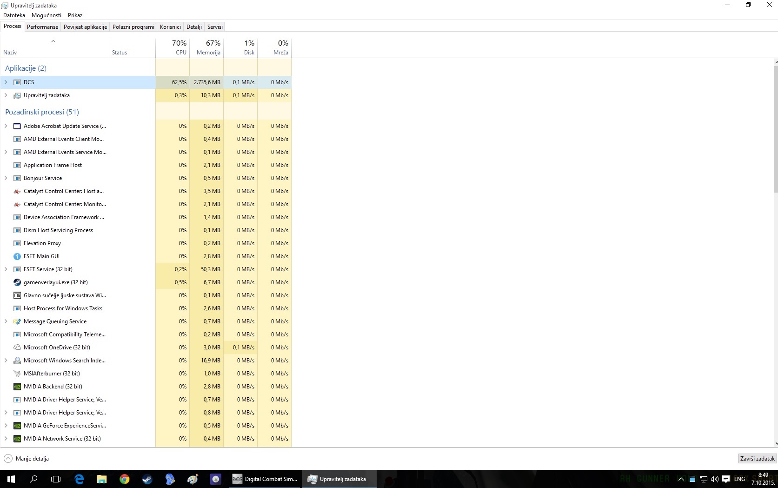Open Steam from the taskbar

[x=147, y=479]
